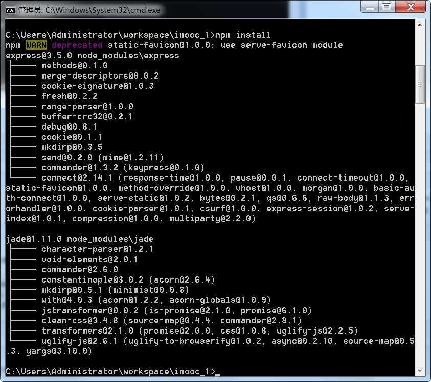Click the 'range-parser@1.0.0' entry
Screen dimensions: 431x382
tap(87, 106)
